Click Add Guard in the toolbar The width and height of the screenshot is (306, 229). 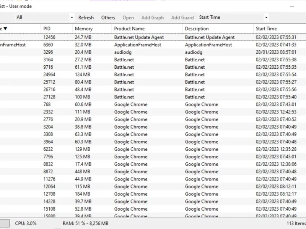pyautogui.click(x=182, y=18)
